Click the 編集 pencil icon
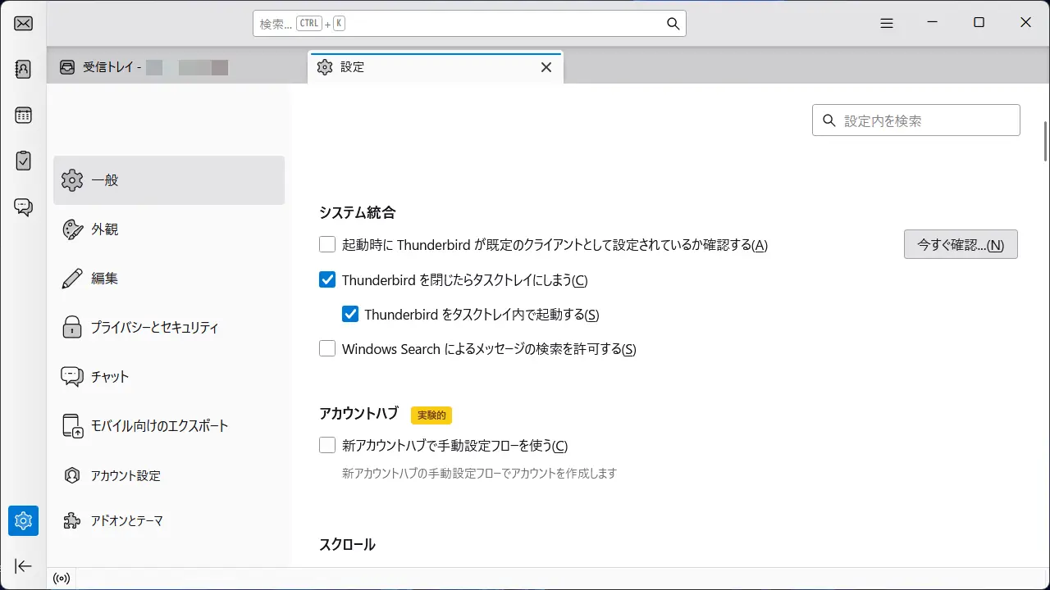 pos(72,279)
